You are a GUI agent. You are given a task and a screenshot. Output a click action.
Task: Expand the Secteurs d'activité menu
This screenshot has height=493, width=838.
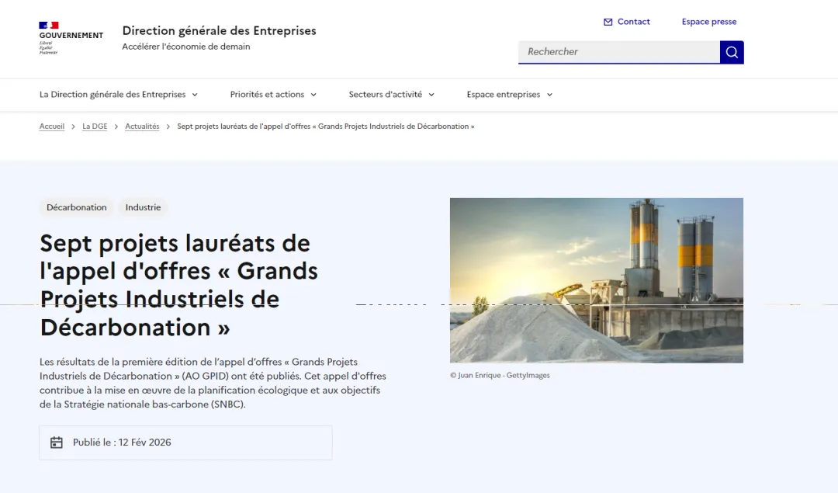(x=392, y=95)
